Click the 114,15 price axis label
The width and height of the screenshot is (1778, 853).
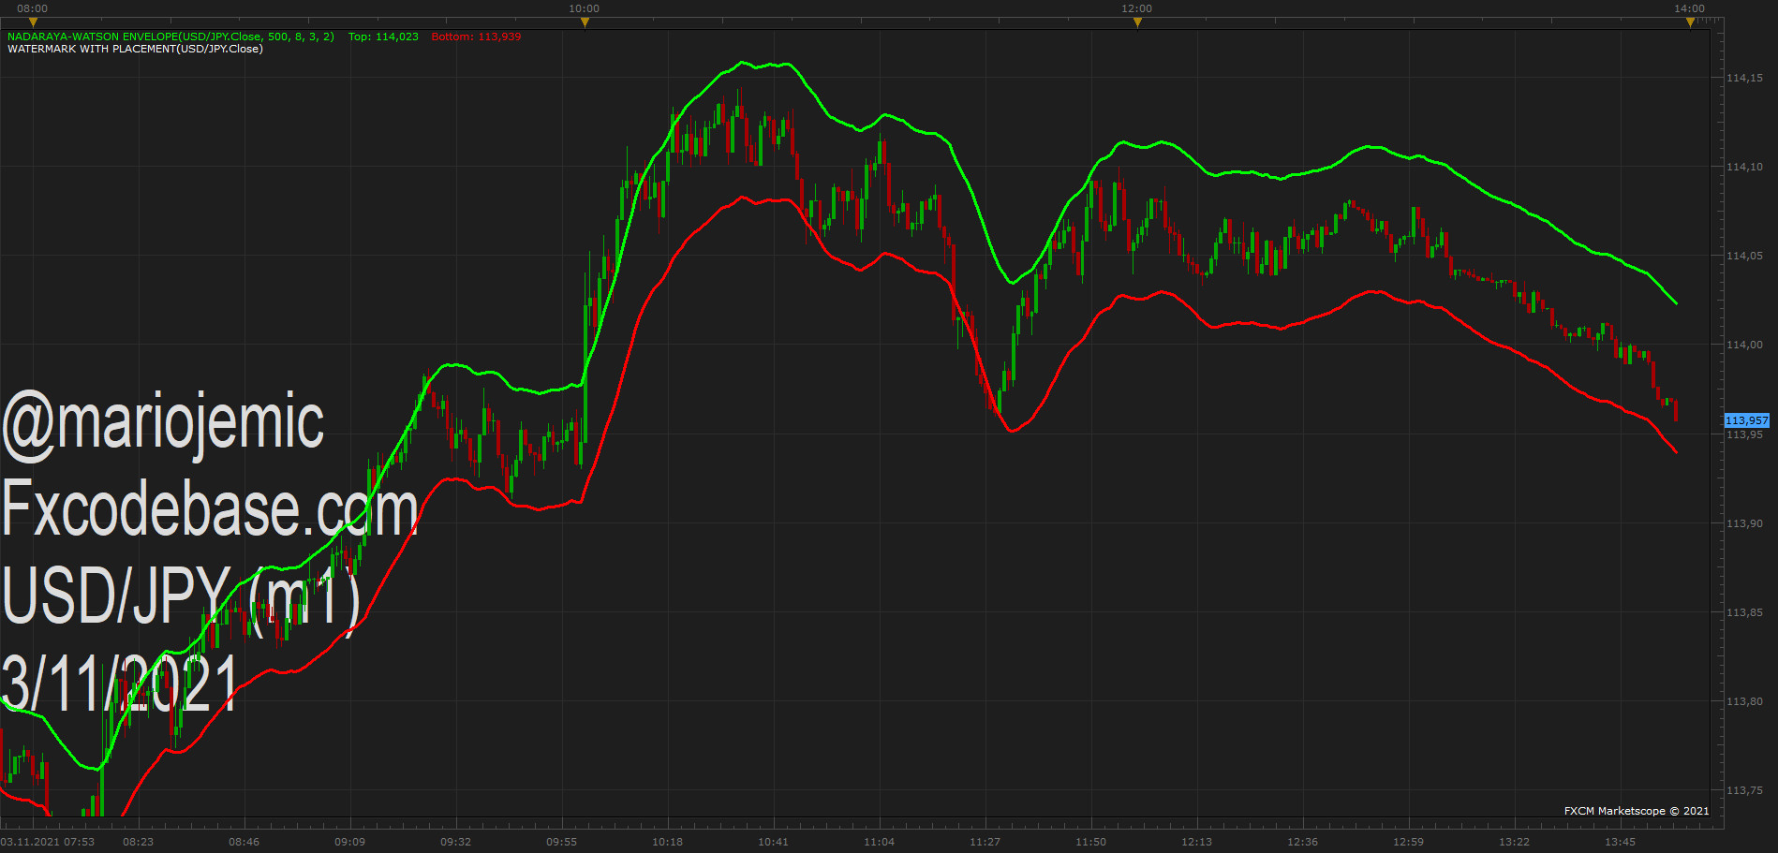click(x=1744, y=78)
